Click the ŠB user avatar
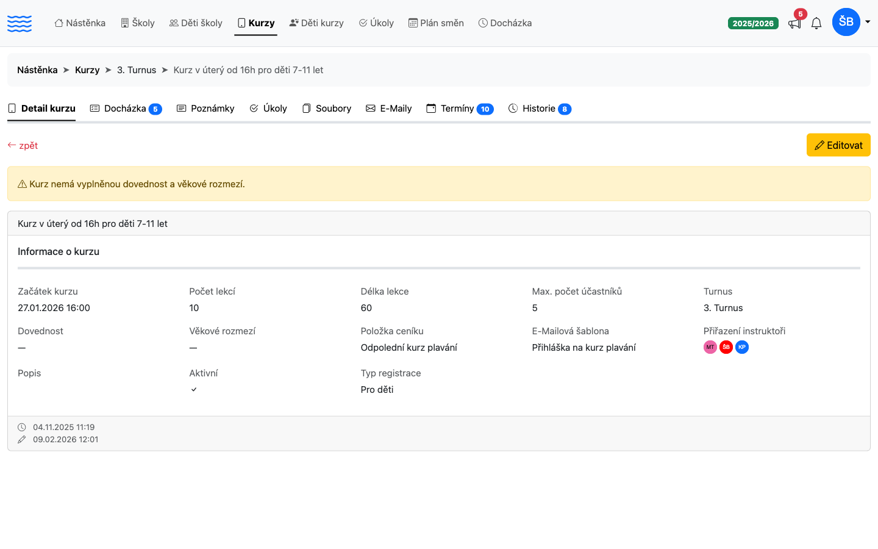Screen dimensions: 878x549 point(846,22)
